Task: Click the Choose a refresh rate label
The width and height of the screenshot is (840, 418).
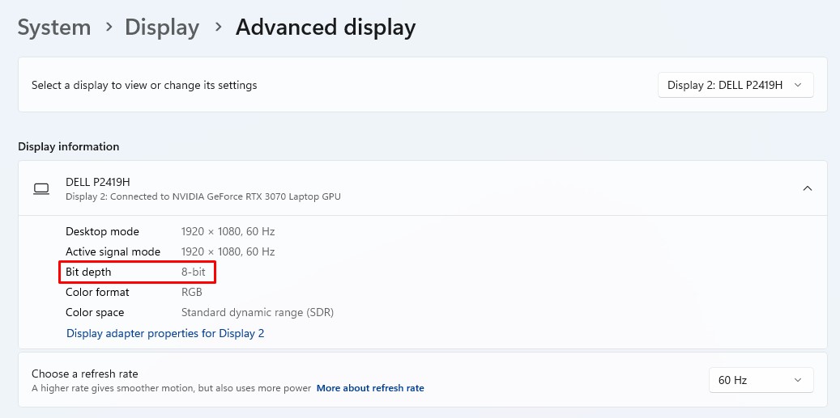Action: pos(84,374)
